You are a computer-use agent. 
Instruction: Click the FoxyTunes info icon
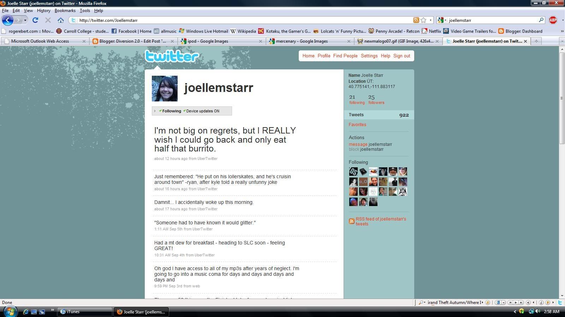point(541,303)
